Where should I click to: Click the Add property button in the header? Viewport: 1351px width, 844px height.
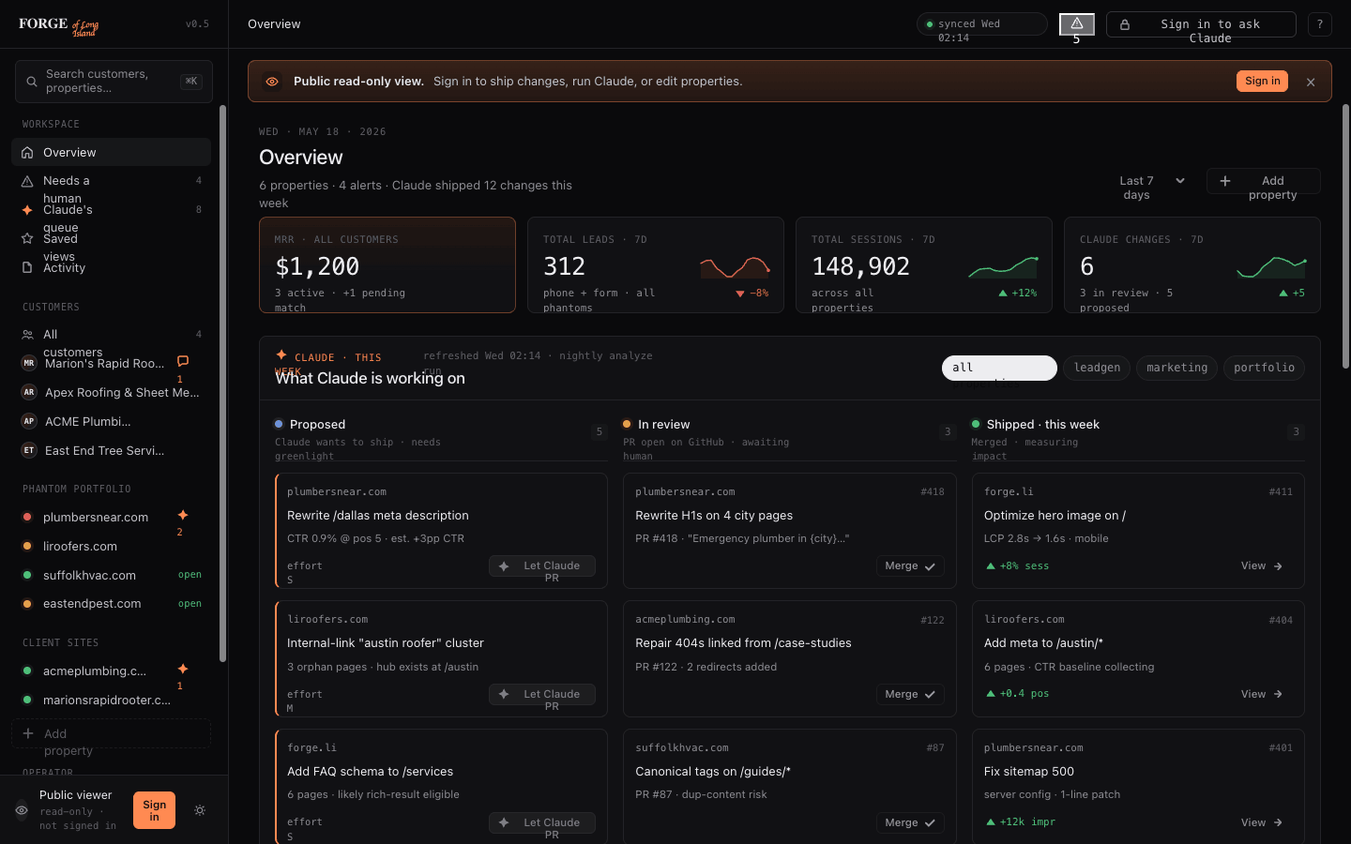tap(1263, 181)
